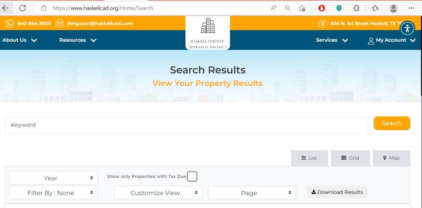Click the email envelope icon
Image resolution: width=422 pixels, height=208 pixels.
[x=59, y=24]
